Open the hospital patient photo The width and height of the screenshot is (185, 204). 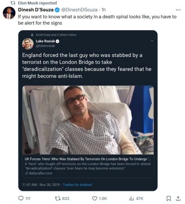[x=88, y=120]
